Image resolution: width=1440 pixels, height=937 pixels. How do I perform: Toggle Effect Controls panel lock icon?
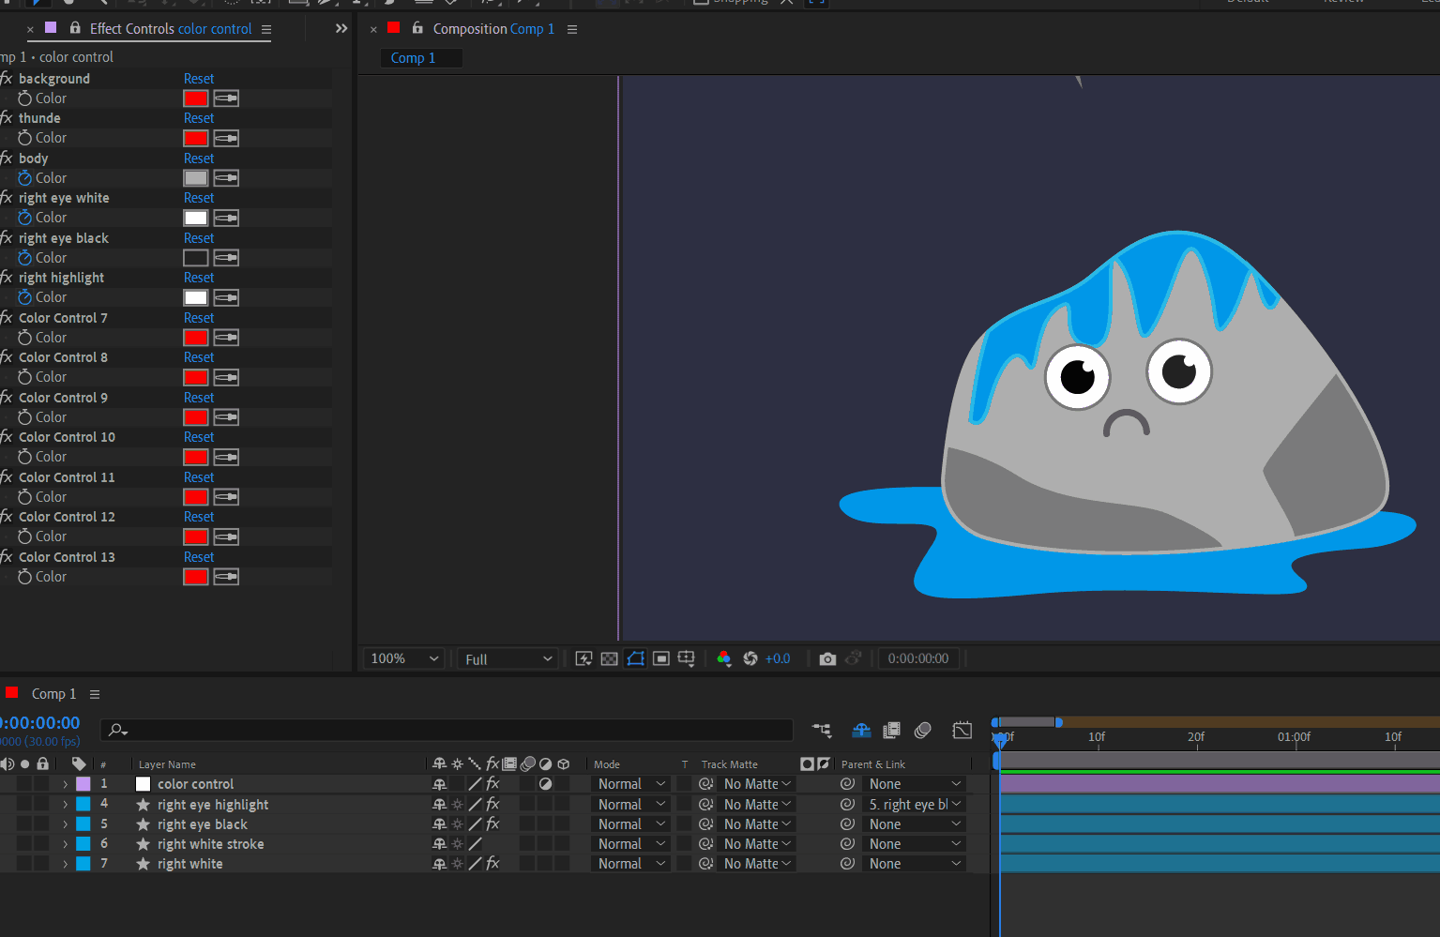(75, 28)
